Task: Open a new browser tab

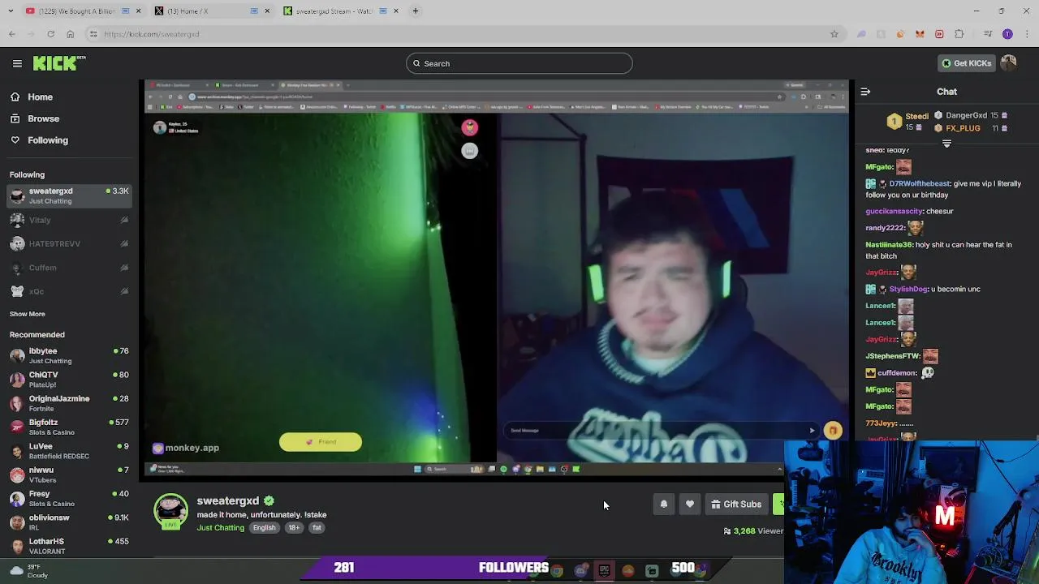Action: click(x=416, y=11)
